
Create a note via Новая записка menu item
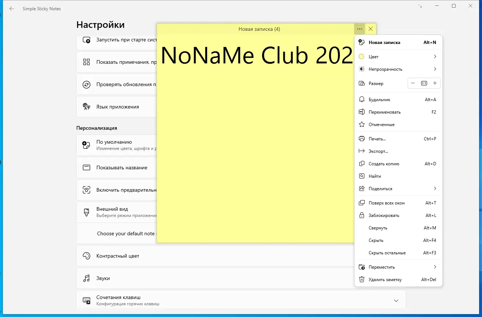click(x=398, y=43)
